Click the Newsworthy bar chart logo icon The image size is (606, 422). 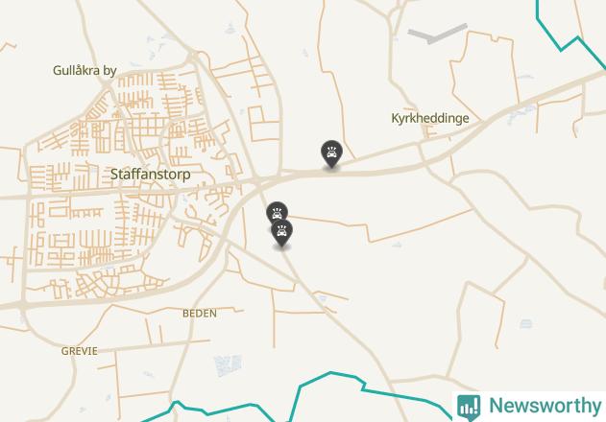(469, 407)
